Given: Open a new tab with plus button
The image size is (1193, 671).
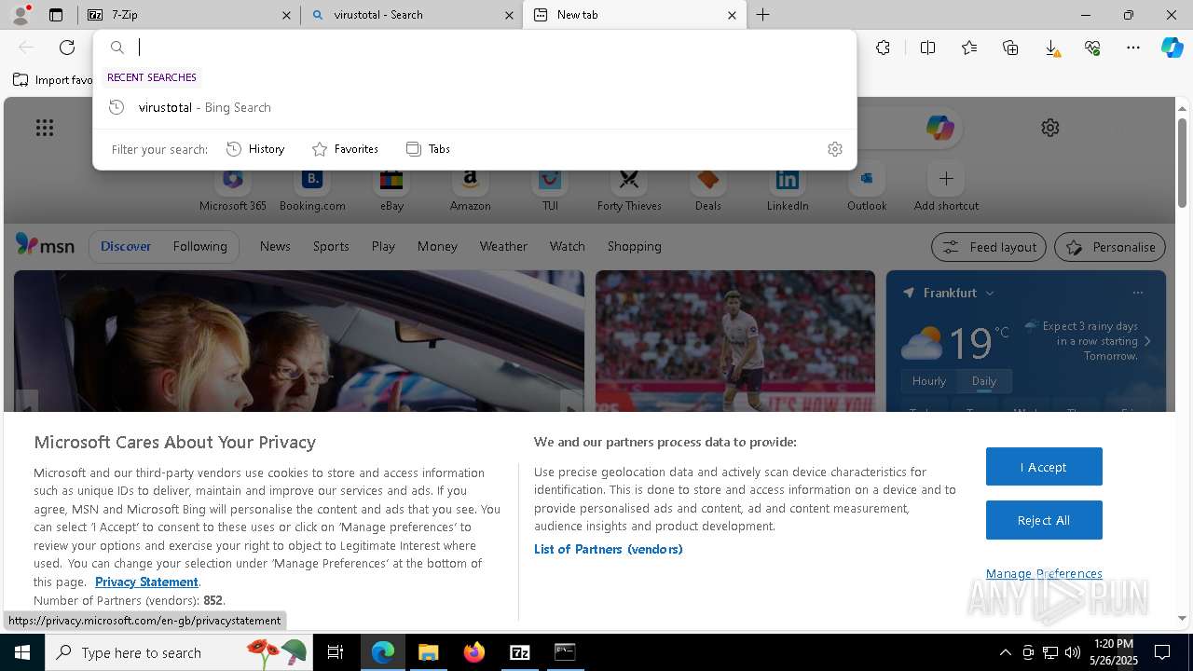Looking at the screenshot, I should pos(762,15).
